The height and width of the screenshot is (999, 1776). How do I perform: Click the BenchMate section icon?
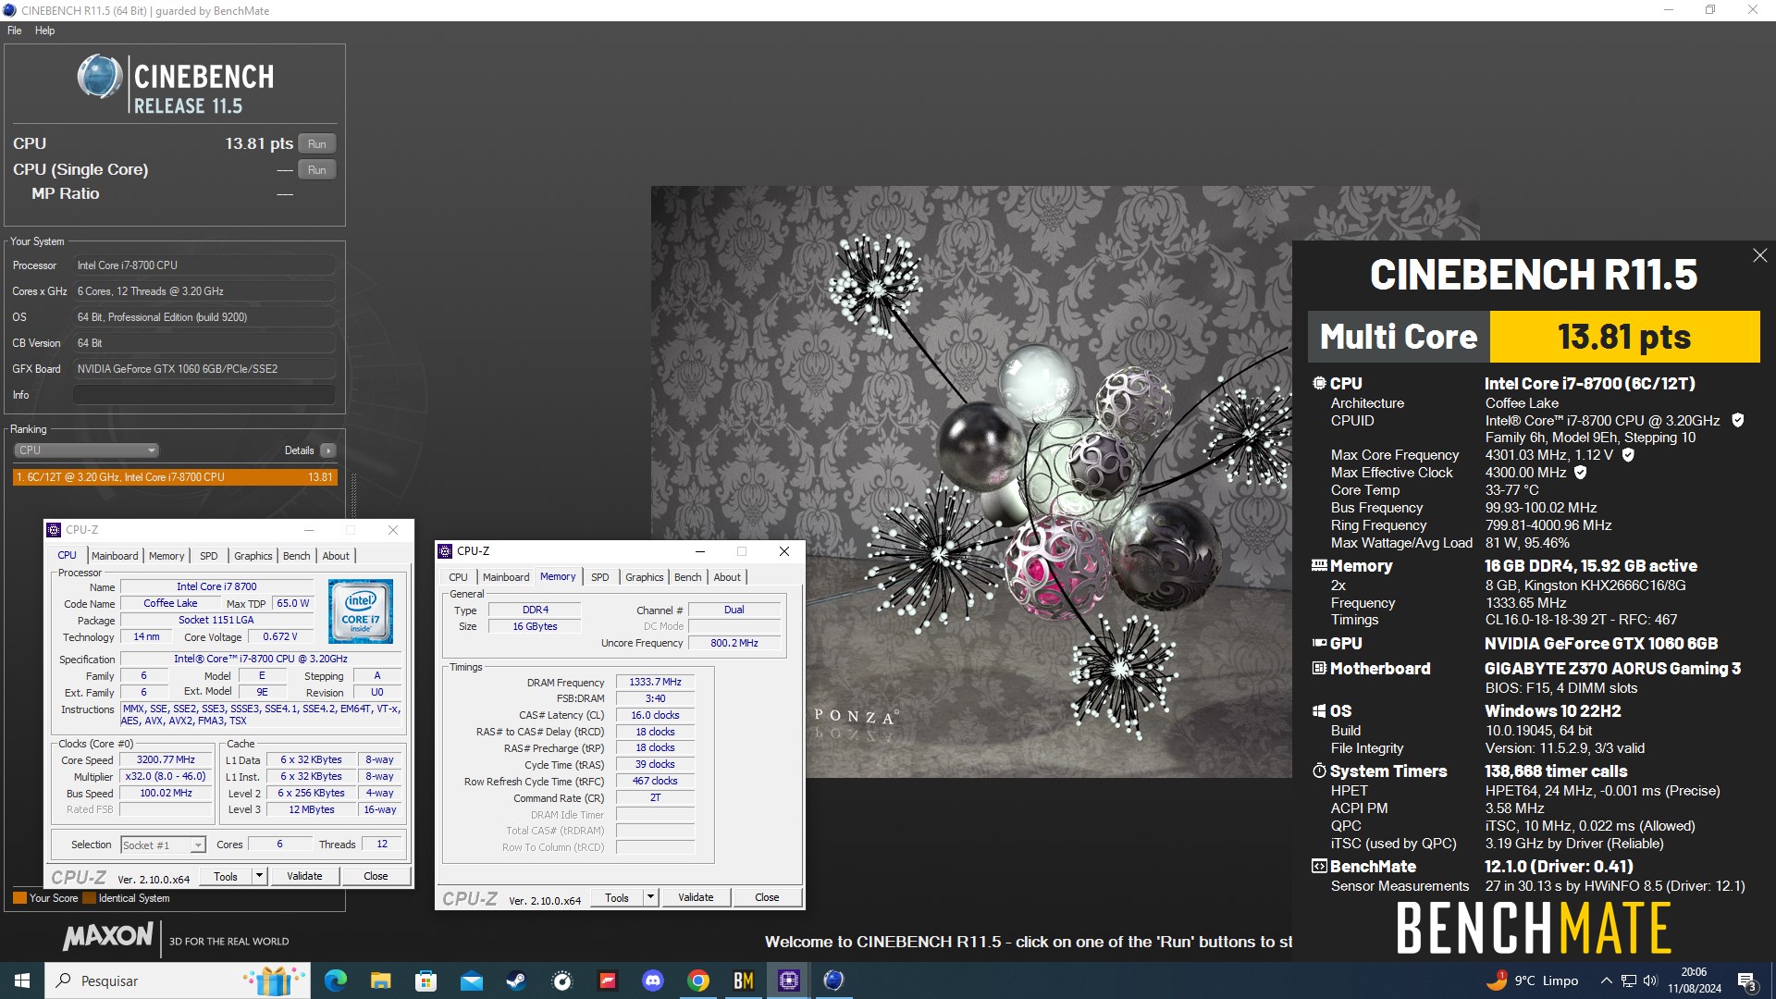click(1319, 866)
